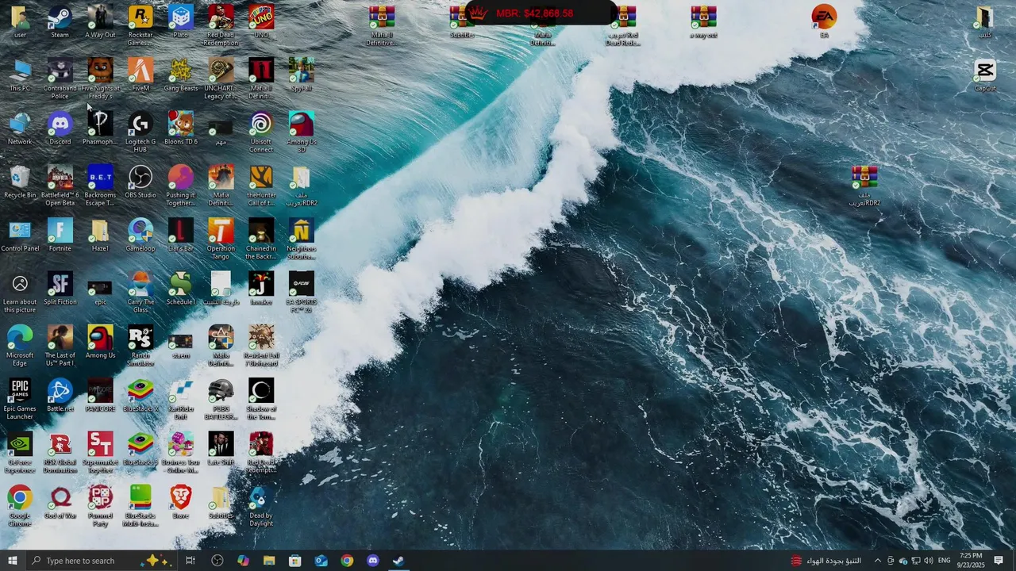The image size is (1016, 571).
Task: Open the Steam desktop shortcut
Action: [60, 21]
